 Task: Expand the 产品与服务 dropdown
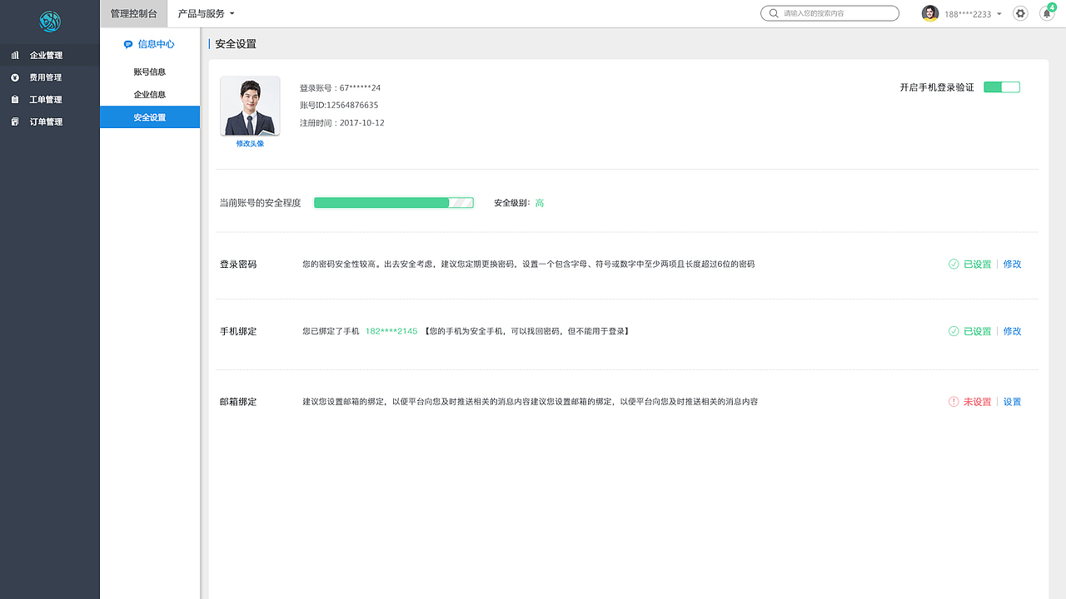click(207, 13)
